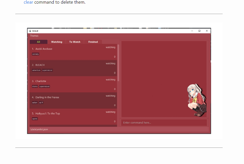Click the result display panel
The height and width of the screenshot is (164, 244).
pos(164,79)
